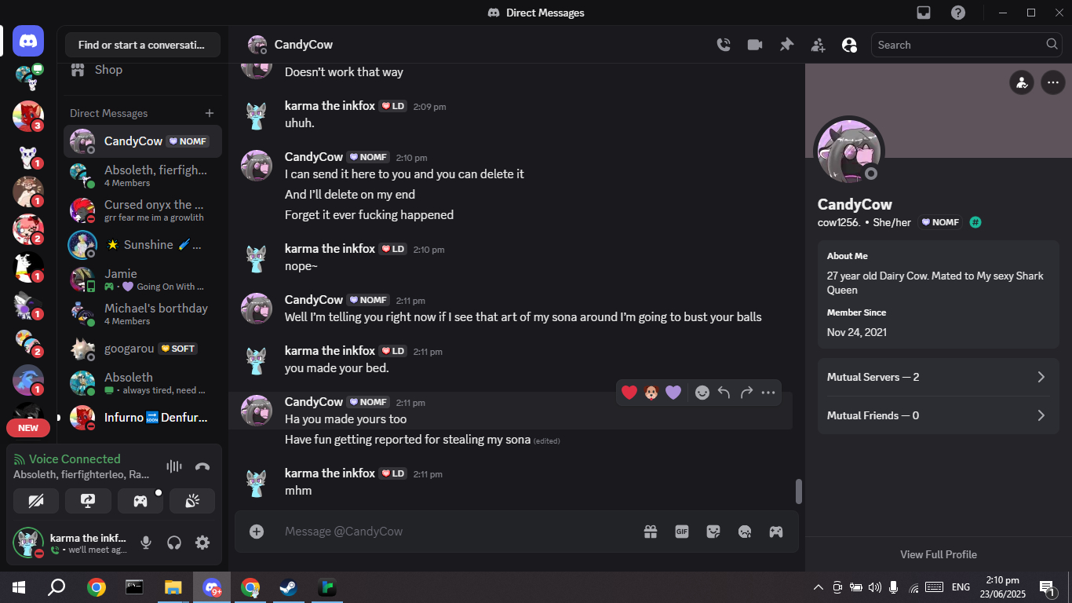The width and height of the screenshot is (1072, 603).
Task: Open pinned messages
Action: [786, 46]
